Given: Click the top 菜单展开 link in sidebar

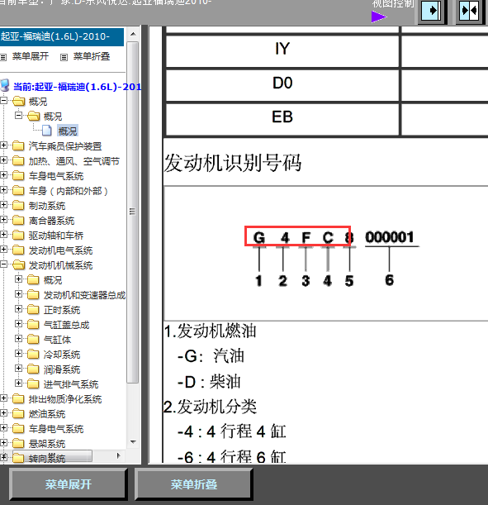Looking at the screenshot, I should [31, 56].
